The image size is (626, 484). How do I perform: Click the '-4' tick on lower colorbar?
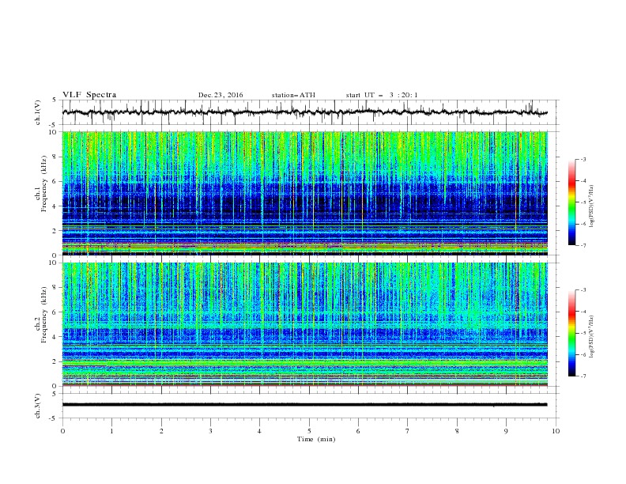click(x=583, y=312)
